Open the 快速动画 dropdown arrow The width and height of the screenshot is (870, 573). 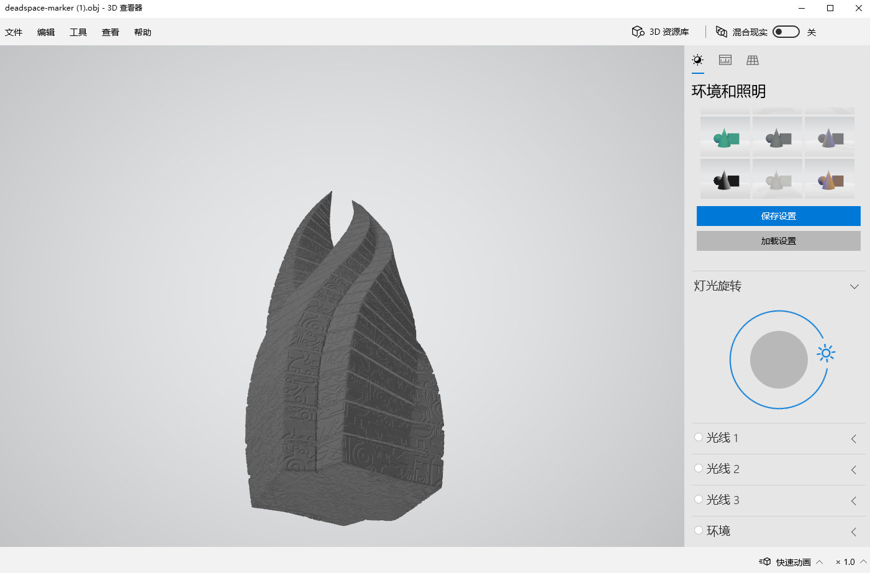pos(820,562)
